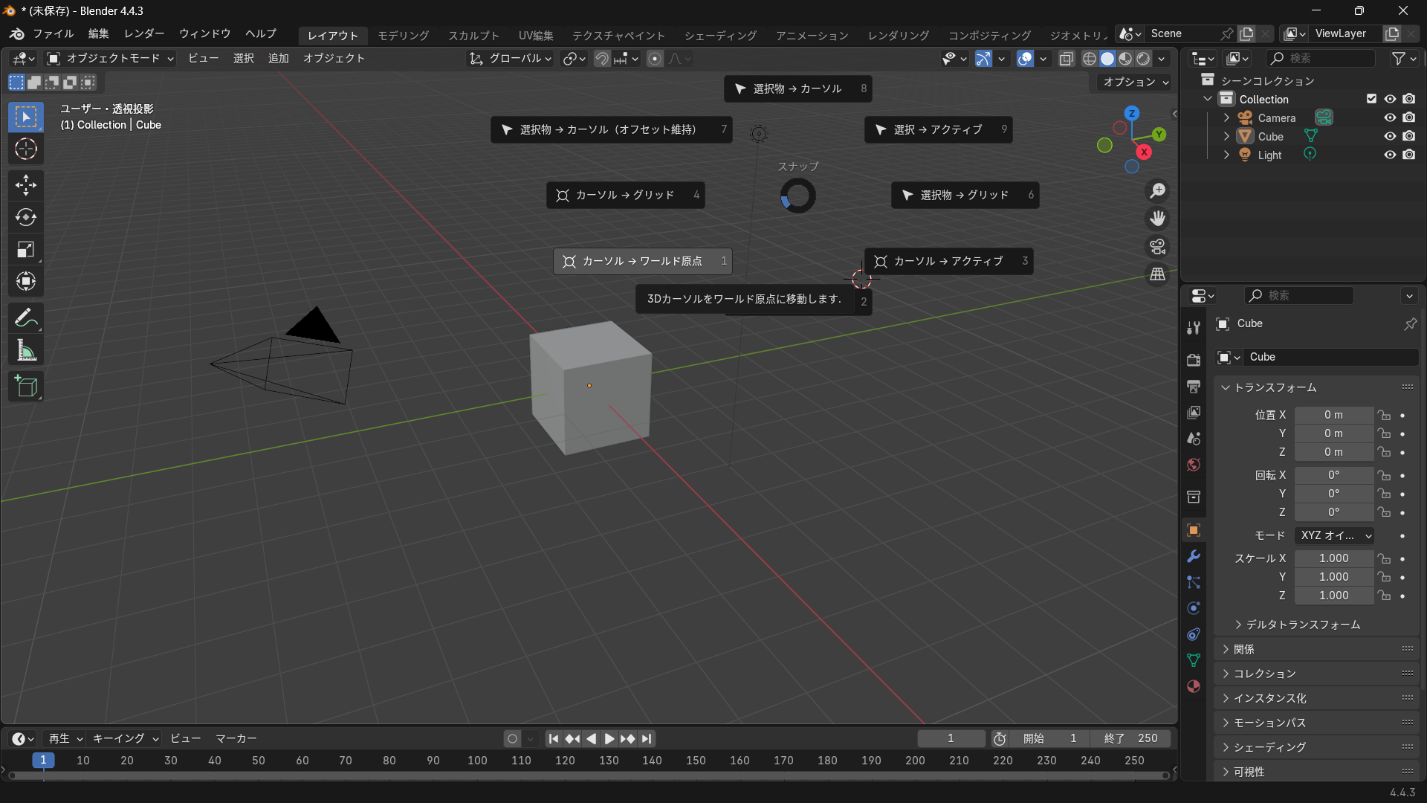Click the pan view hand icon
This screenshot has width=1427, height=803.
click(x=1157, y=219)
